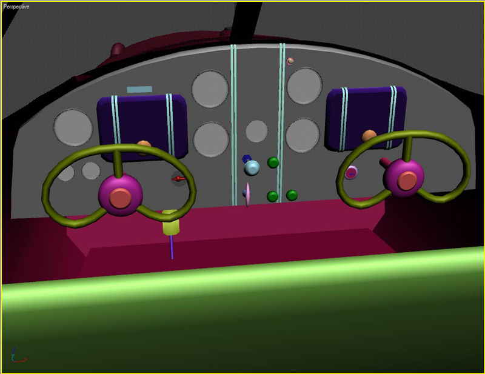Select the lower gauge left of center strips
The width and height of the screenshot is (485, 374).
211,139
